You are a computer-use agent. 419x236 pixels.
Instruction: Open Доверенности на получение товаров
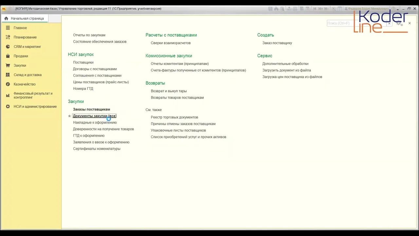click(x=103, y=129)
